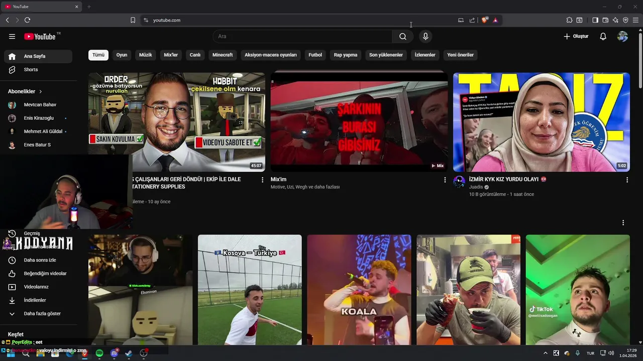
Task: Click the share icon in the address bar
Action: tap(472, 20)
